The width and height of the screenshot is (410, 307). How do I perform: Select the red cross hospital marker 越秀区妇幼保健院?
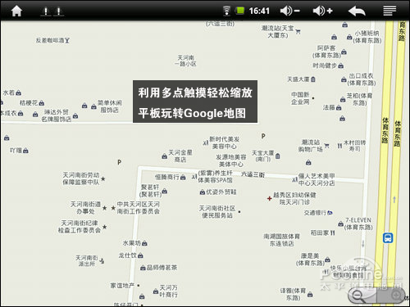click(269, 198)
